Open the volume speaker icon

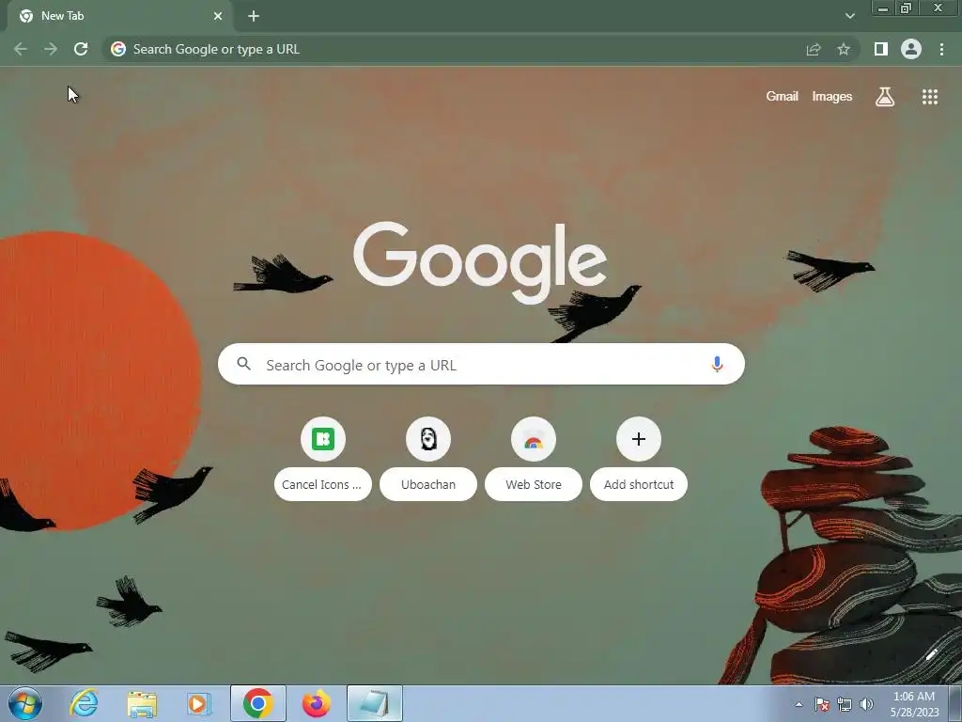pyautogui.click(x=867, y=704)
